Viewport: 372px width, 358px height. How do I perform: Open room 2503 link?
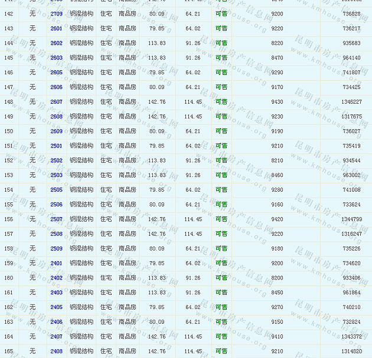[56, 175]
